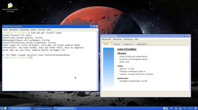The height and width of the screenshot is (110, 198).
Task: Open the Terminal window's 'Darstellung' menu
Action: pyautogui.click(x=24, y=30)
